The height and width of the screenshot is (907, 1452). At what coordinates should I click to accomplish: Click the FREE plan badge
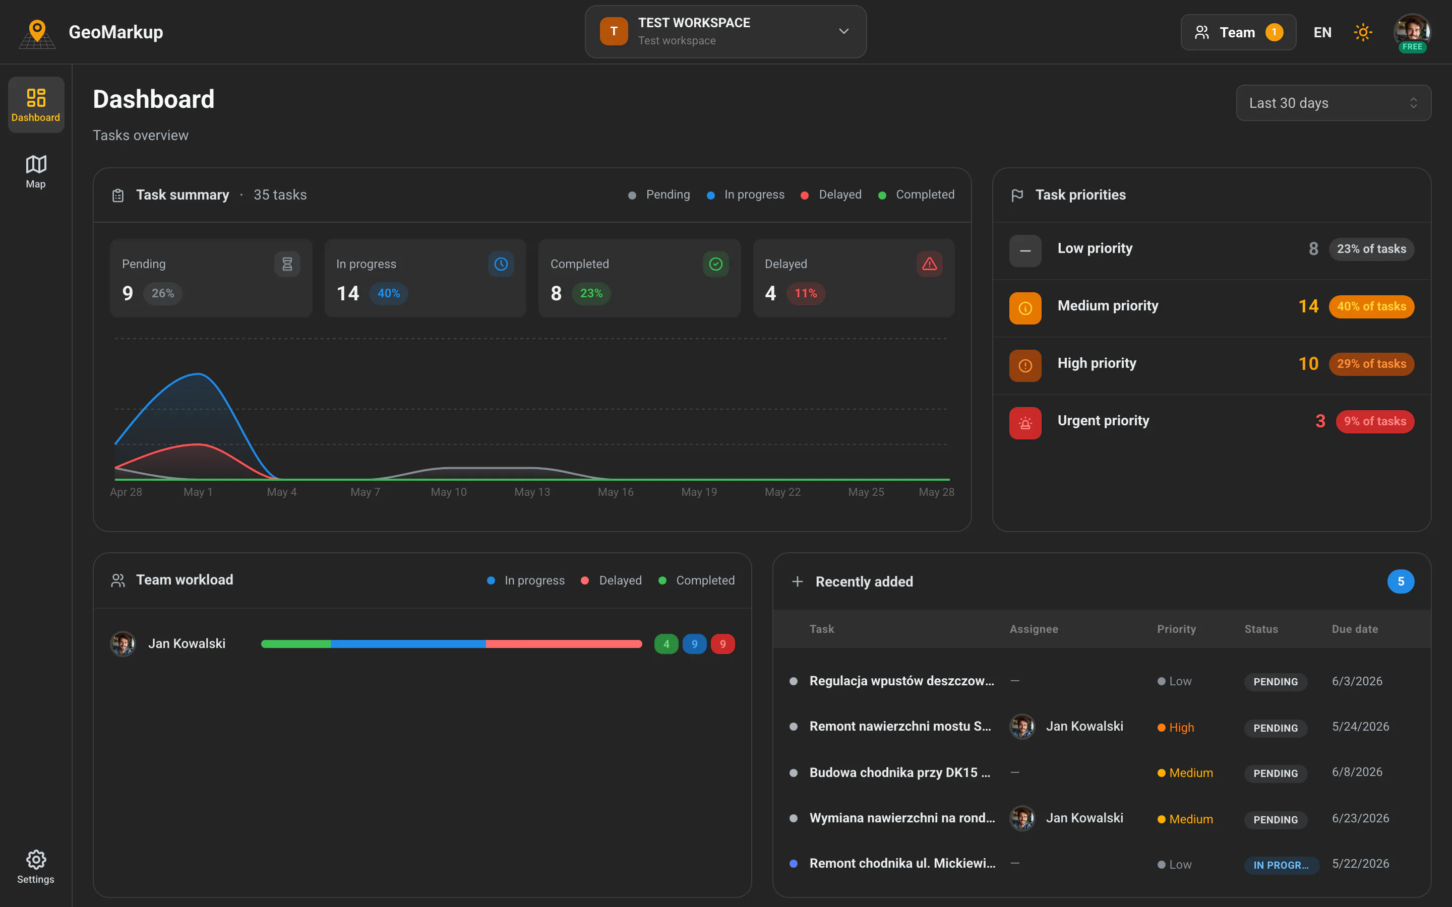[x=1412, y=47]
